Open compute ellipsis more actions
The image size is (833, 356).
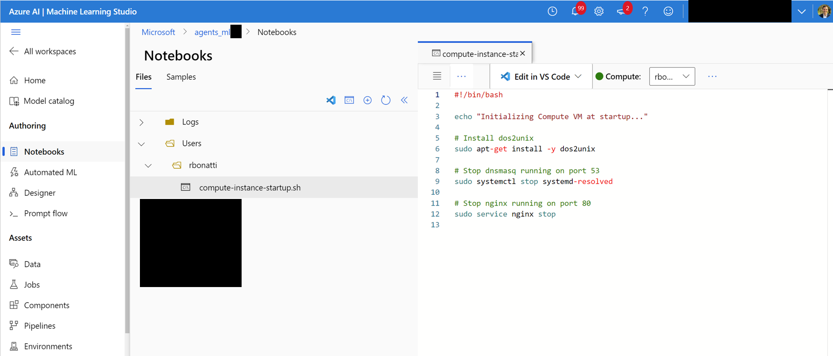[712, 76]
